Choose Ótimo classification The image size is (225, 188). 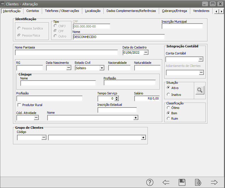(x=169, y=108)
